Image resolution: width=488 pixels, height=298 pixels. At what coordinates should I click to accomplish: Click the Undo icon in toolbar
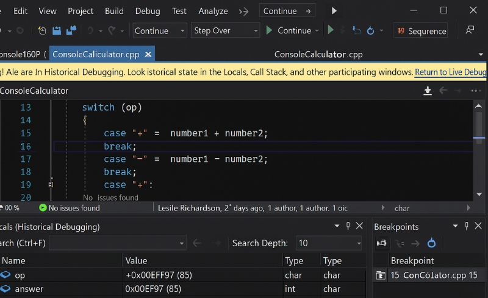[90, 30]
